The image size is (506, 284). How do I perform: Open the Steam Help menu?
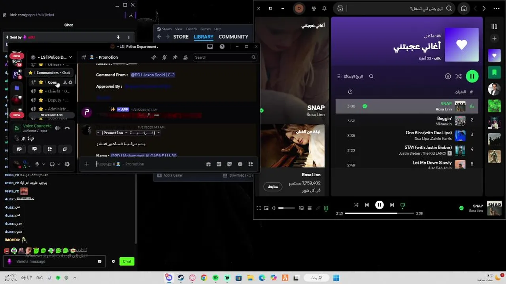tap(217, 29)
